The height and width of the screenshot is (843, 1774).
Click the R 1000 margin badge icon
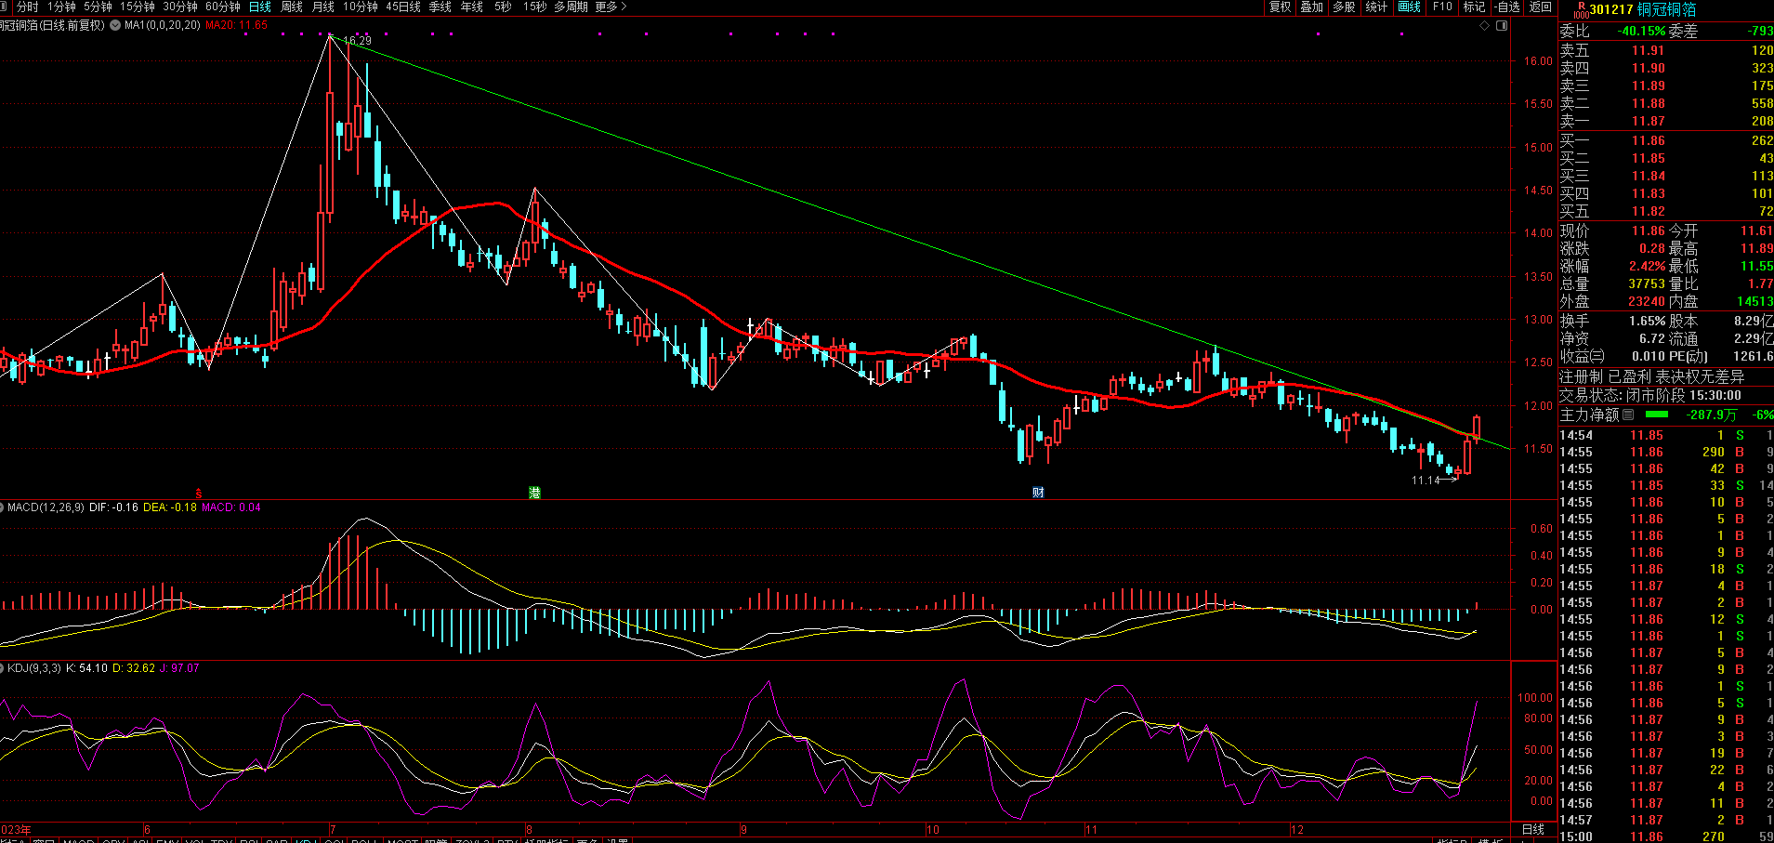pyautogui.click(x=1581, y=10)
